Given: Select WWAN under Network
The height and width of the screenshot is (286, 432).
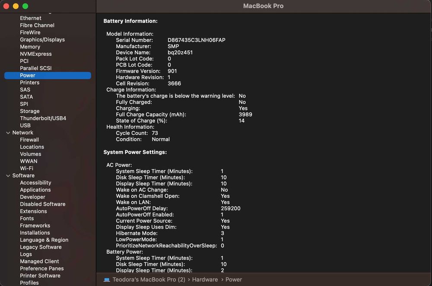Looking at the screenshot, I should pyautogui.click(x=29, y=162).
